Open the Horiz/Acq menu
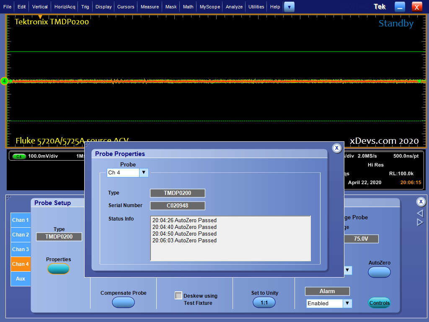Viewport: 429px width, 322px height. pyautogui.click(x=65, y=7)
